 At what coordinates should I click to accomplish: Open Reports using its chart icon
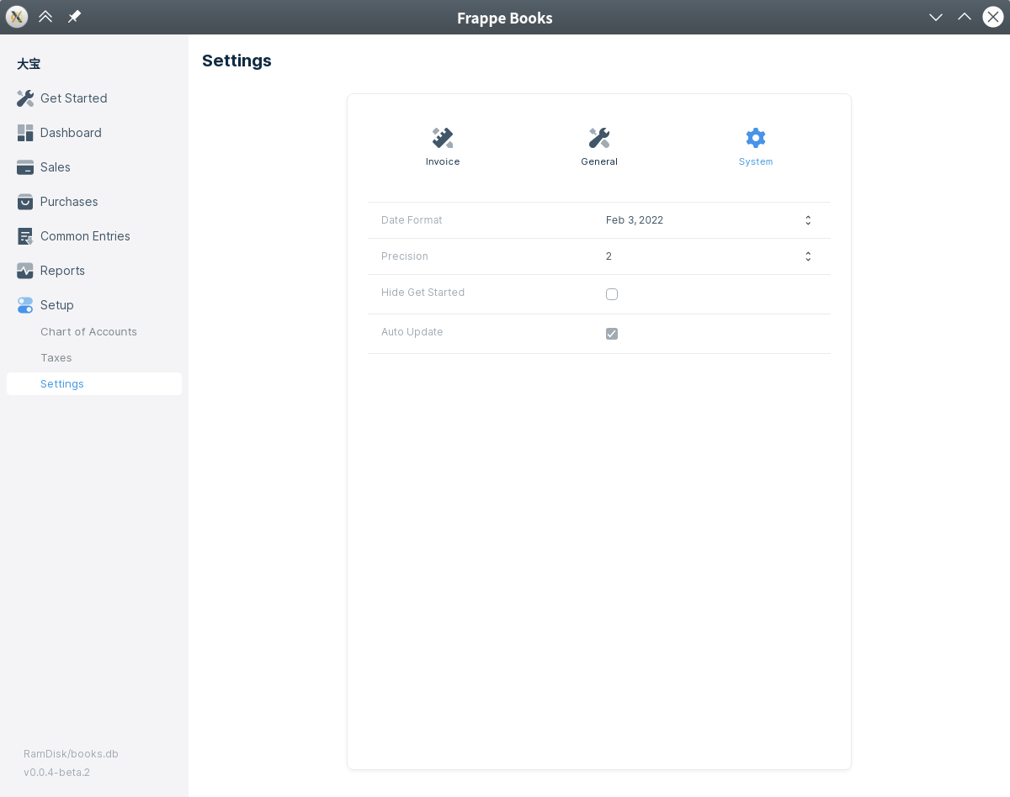[x=25, y=271]
